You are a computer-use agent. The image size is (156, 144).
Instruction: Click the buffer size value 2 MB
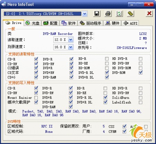coord(143,38)
